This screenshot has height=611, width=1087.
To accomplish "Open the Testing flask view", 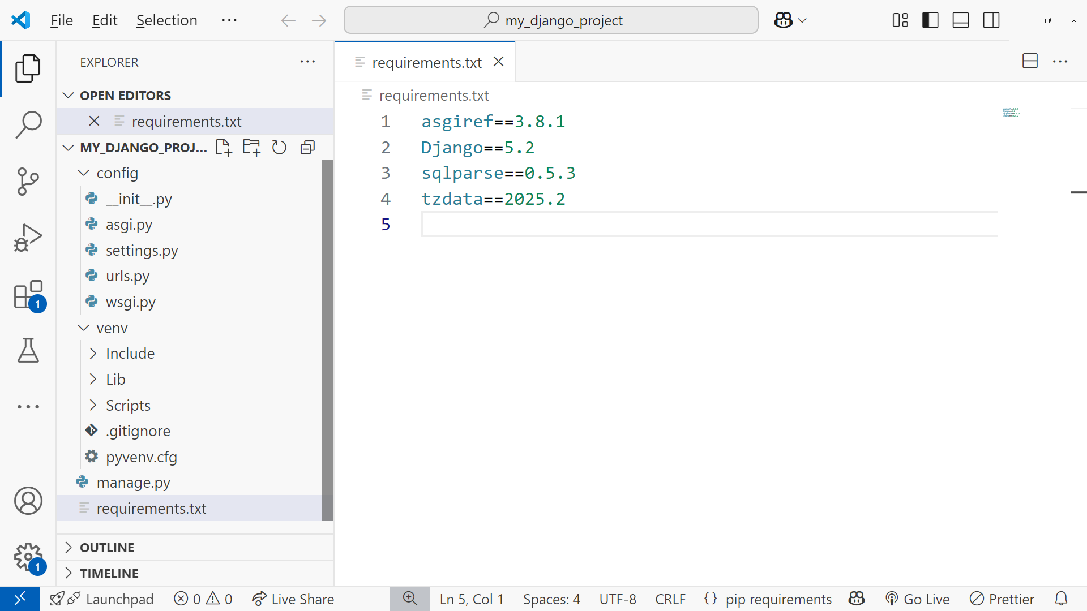I will click(x=28, y=351).
